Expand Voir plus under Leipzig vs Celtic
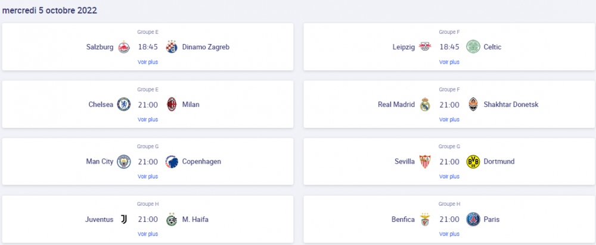 coord(449,62)
